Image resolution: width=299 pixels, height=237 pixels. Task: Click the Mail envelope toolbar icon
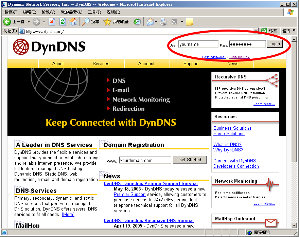(150, 22)
